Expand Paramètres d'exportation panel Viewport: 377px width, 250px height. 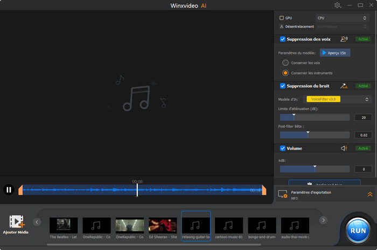coord(370,194)
